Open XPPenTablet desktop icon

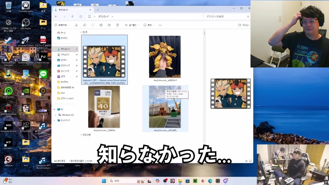(x=26, y=127)
